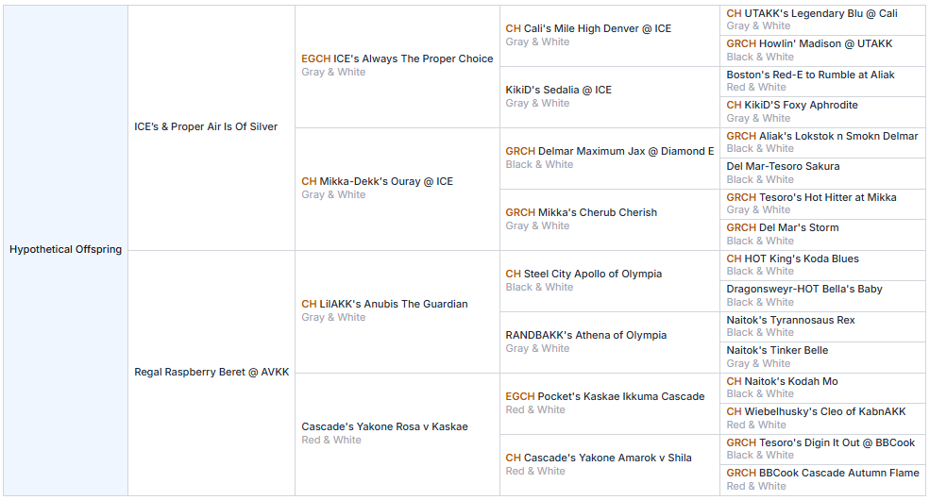
Task: Select Delmar Maximum Jax @ Diamond E
Action: 625,151
